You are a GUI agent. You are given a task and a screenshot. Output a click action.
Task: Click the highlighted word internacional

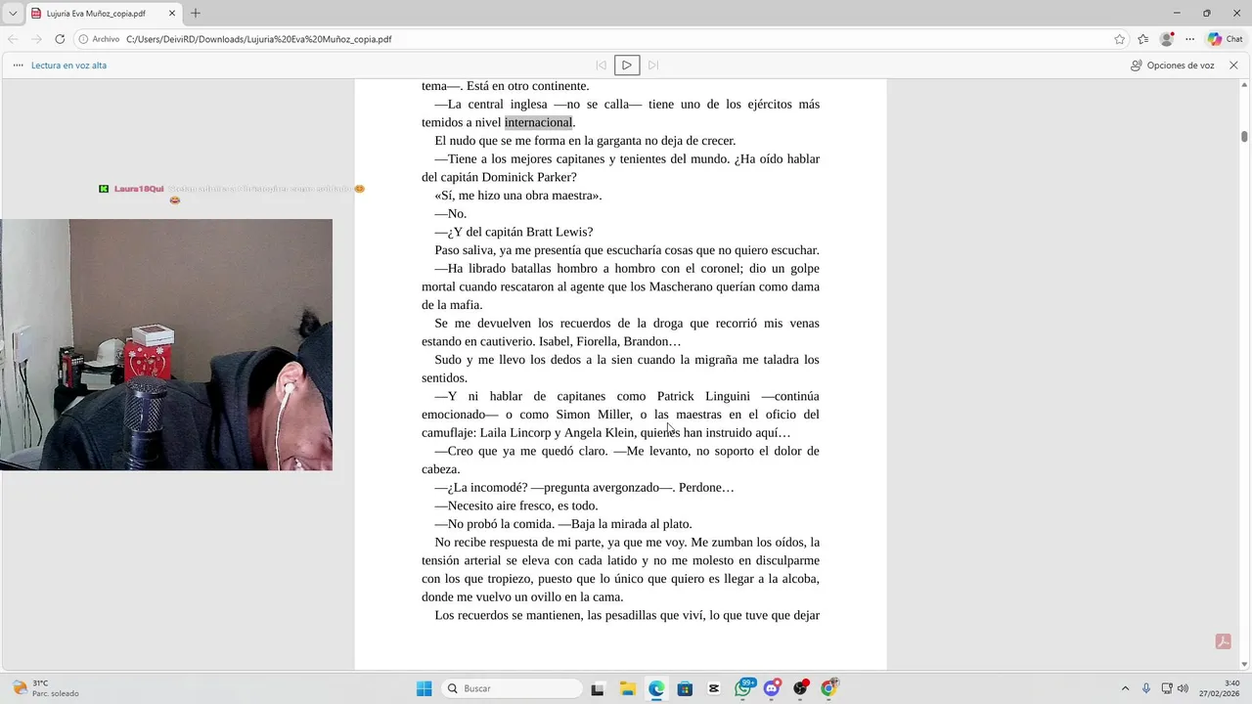pyautogui.click(x=538, y=122)
